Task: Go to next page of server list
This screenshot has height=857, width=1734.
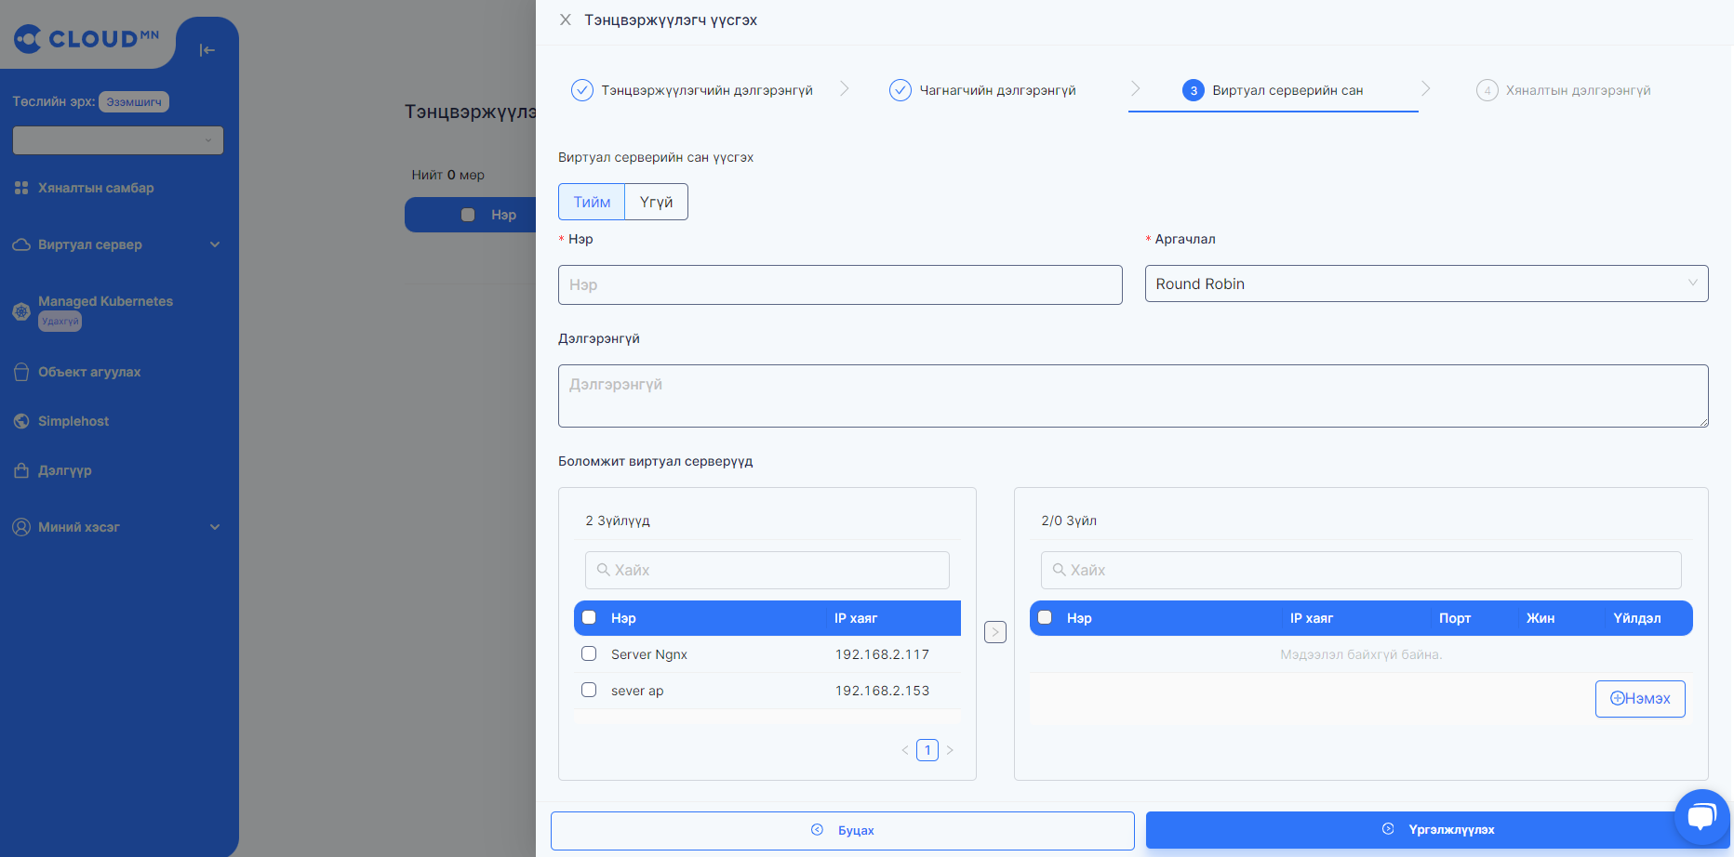Action: [950, 750]
